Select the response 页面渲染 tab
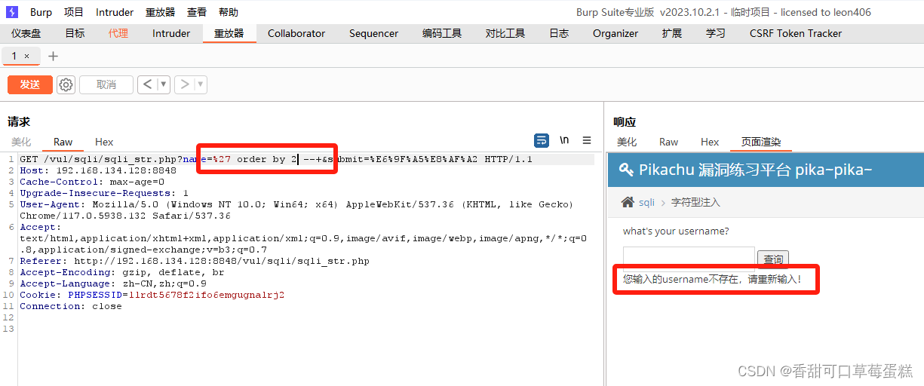The height and width of the screenshot is (386, 924). tap(761, 142)
